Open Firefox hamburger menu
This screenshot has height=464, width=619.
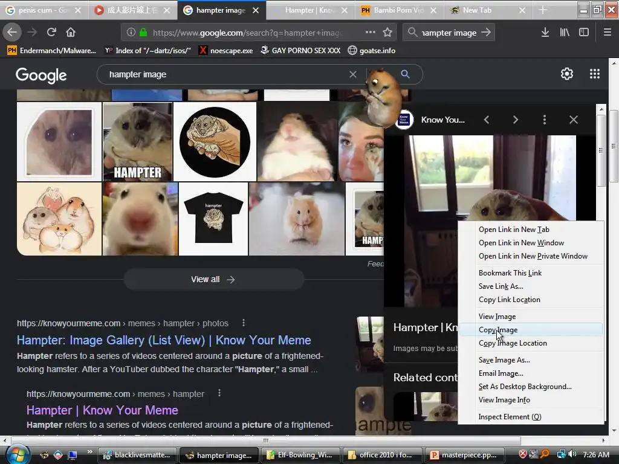point(608,33)
